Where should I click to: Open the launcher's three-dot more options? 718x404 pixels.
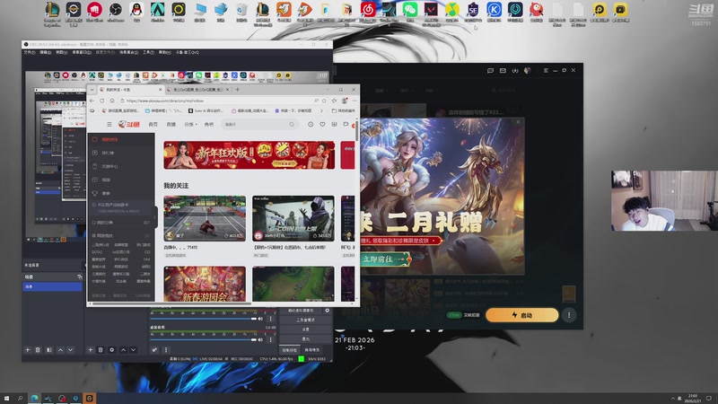coord(568,315)
